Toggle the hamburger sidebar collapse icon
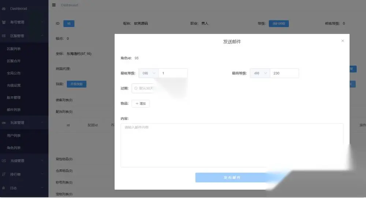This screenshot has height=198, width=366. [x=54, y=5]
